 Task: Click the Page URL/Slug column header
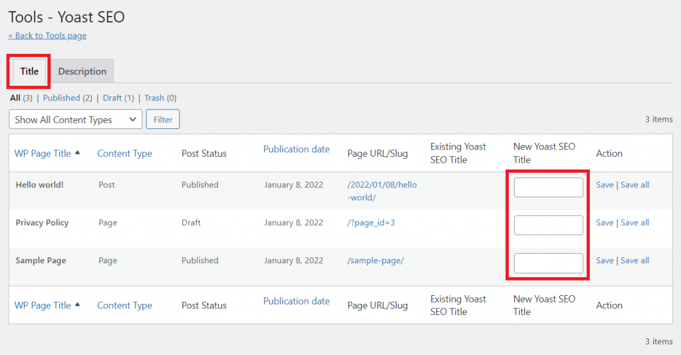pyautogui.click(x=378, y=154)
